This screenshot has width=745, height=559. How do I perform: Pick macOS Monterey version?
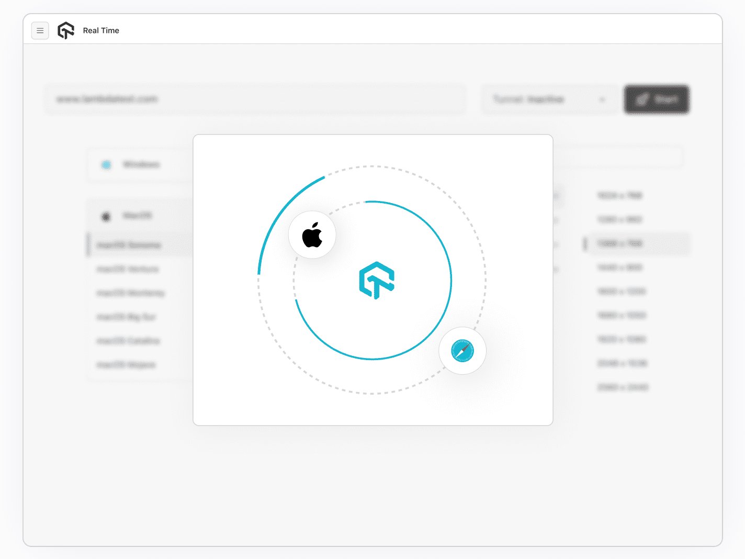[131, 293]
